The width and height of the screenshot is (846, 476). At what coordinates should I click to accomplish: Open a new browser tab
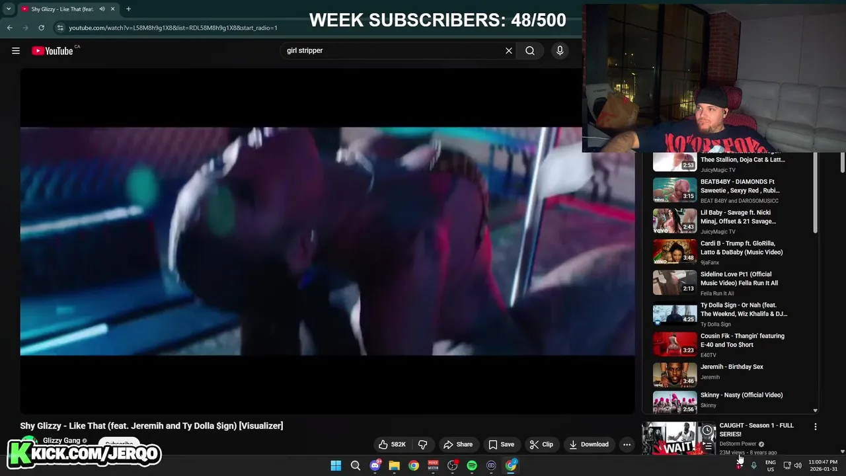tap(128, 9)
